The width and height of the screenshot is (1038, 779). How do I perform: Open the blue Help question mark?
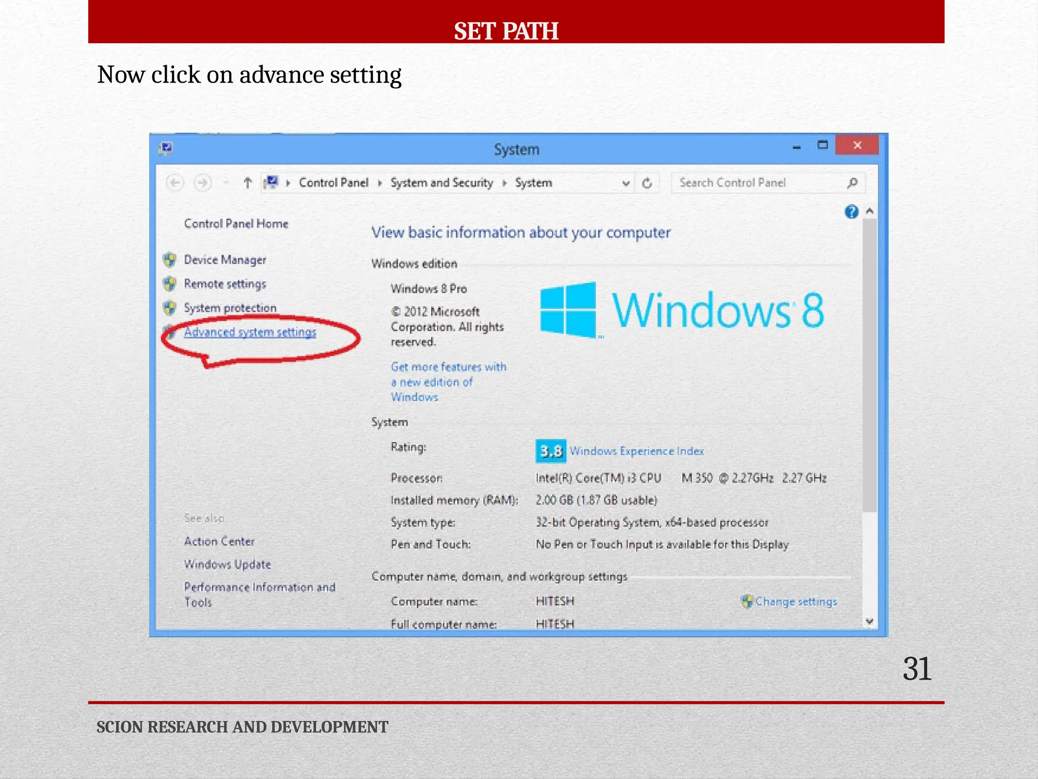851,211
